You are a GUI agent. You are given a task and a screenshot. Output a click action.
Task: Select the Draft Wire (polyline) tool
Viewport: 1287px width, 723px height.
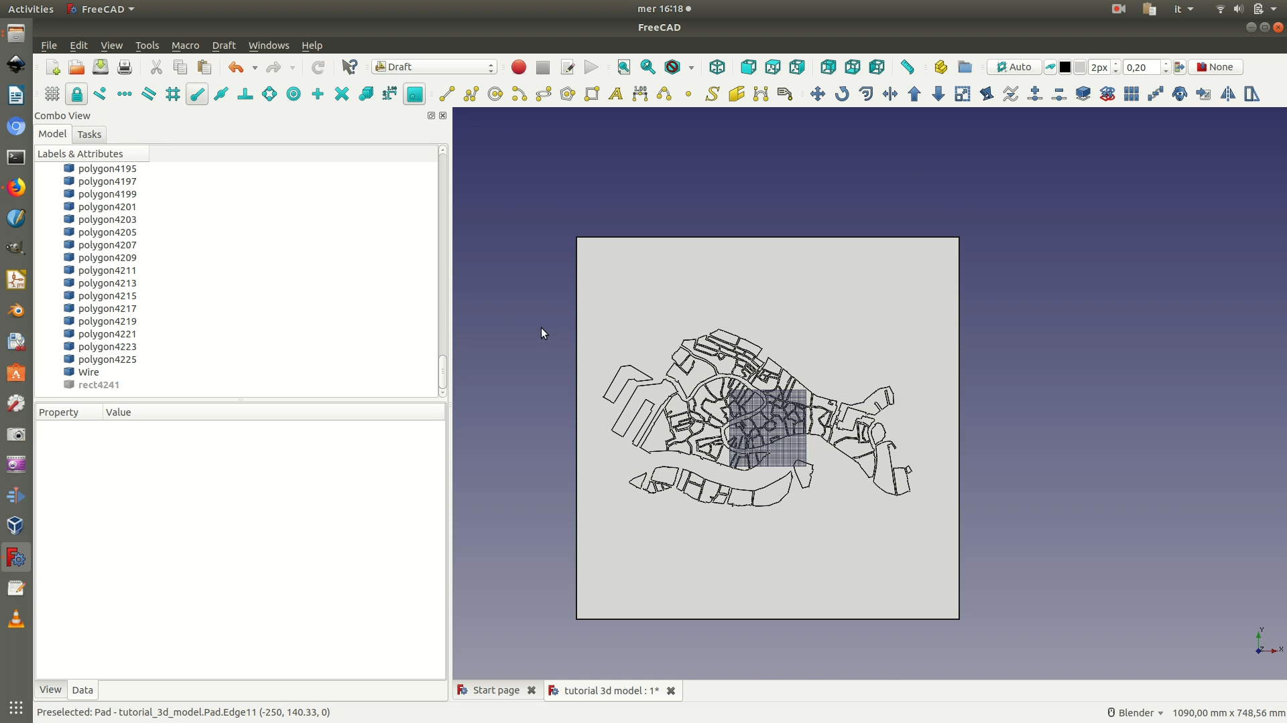[x=471, y=94]
